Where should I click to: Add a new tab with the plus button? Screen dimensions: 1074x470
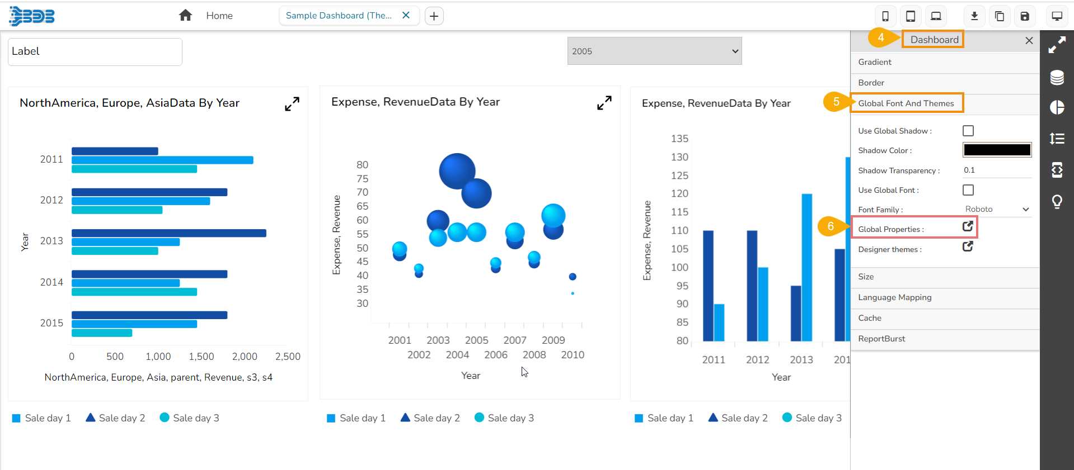434,16
